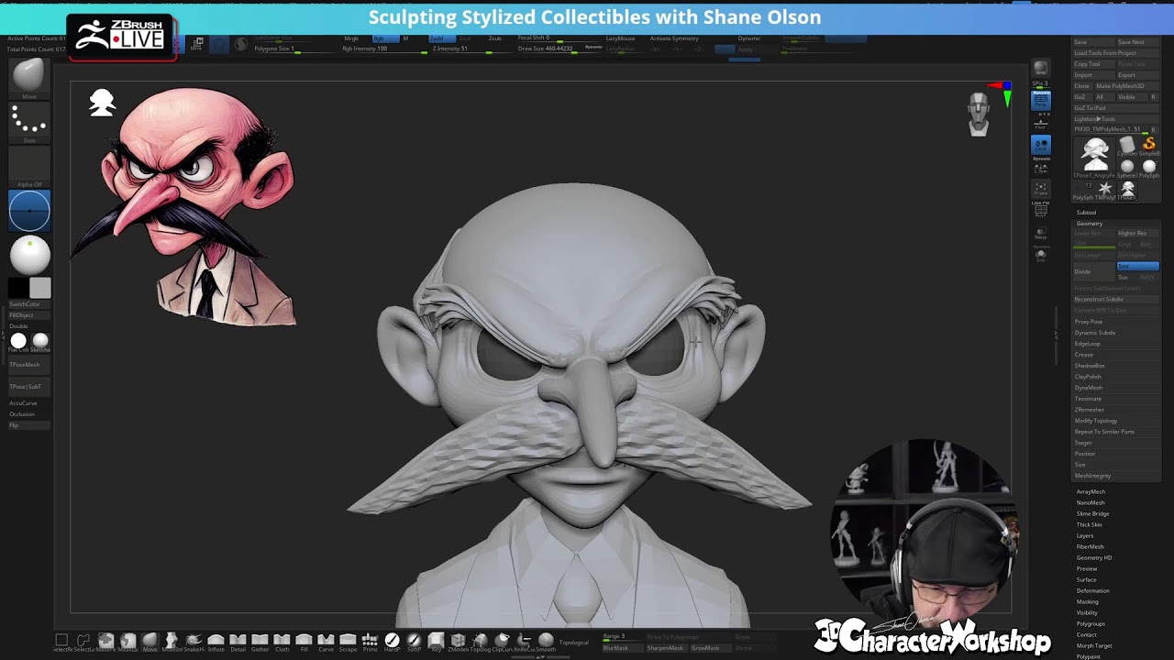The width and height of the screenshot is (1174, 660).
Task: Click the Frame view icon
Action: coord(1040,190)
